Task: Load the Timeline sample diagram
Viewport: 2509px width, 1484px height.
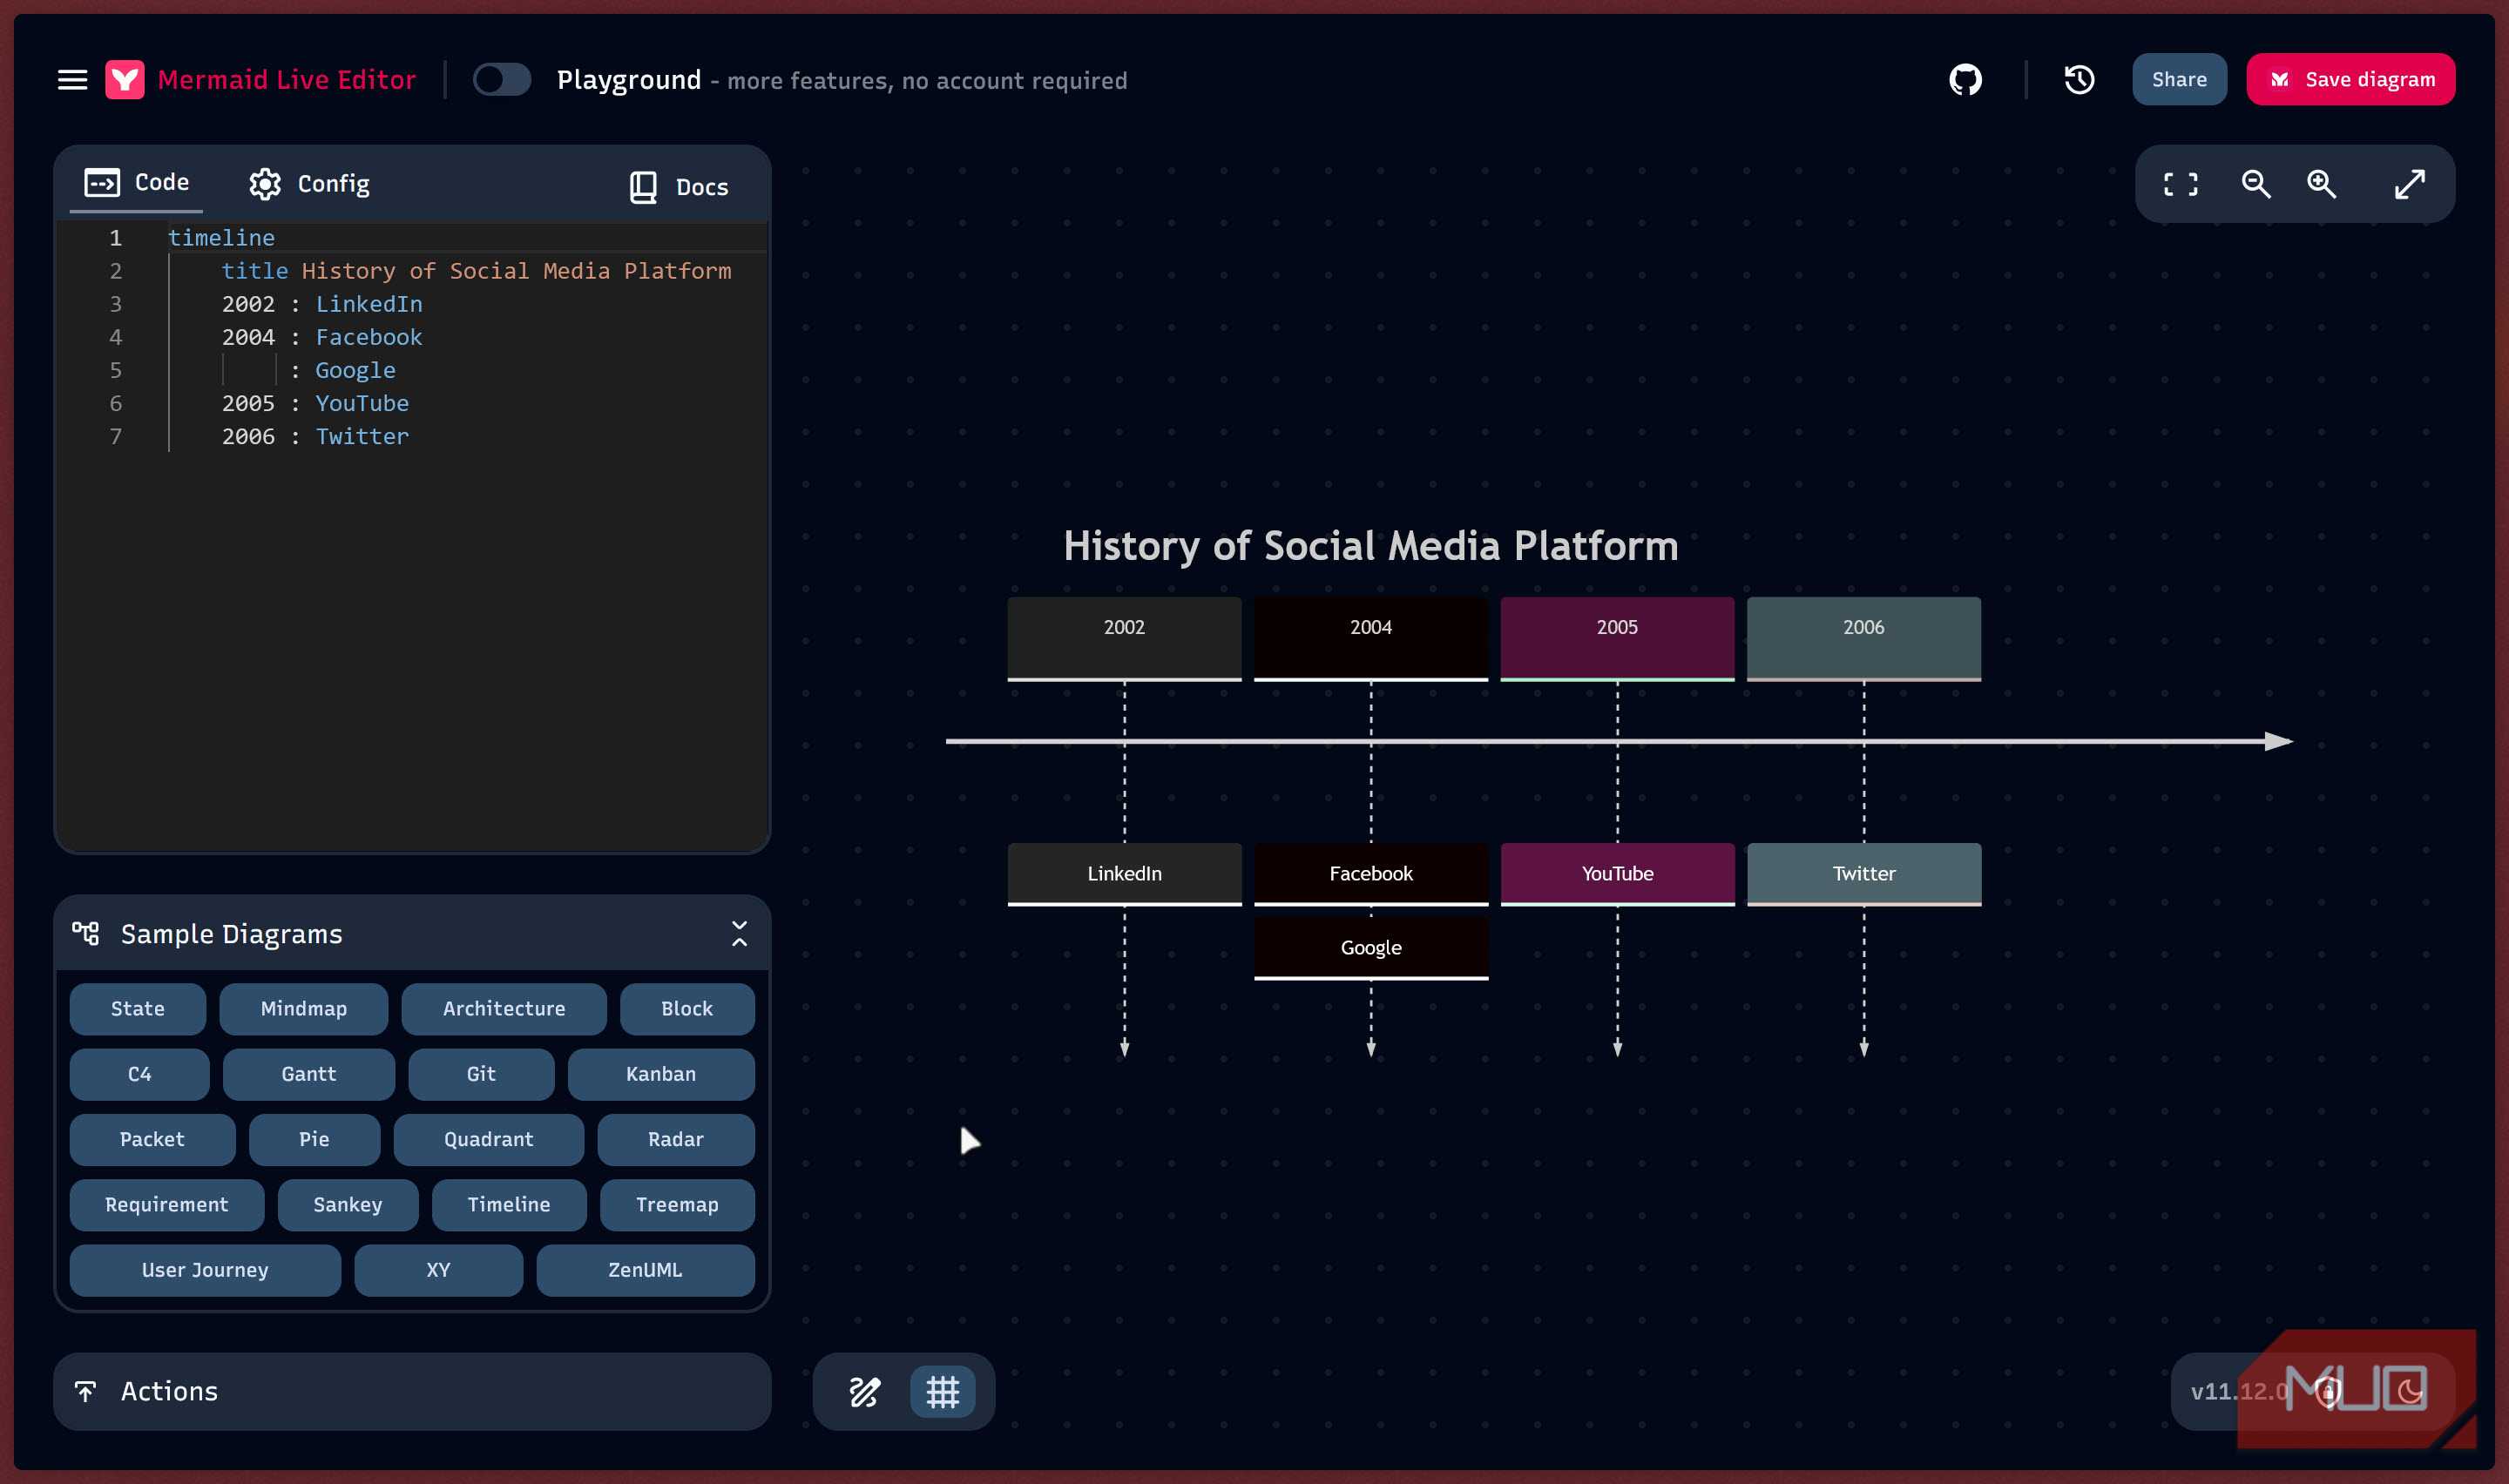Action: [509, 1205]
